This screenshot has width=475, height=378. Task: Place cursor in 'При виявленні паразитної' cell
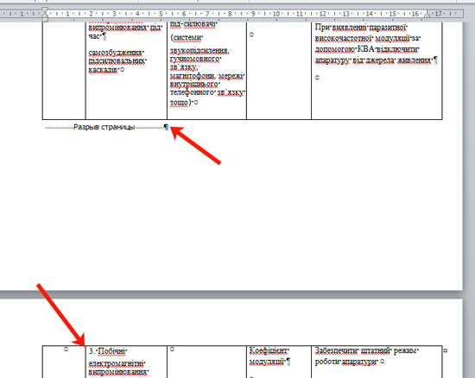[x=377, y=71]
